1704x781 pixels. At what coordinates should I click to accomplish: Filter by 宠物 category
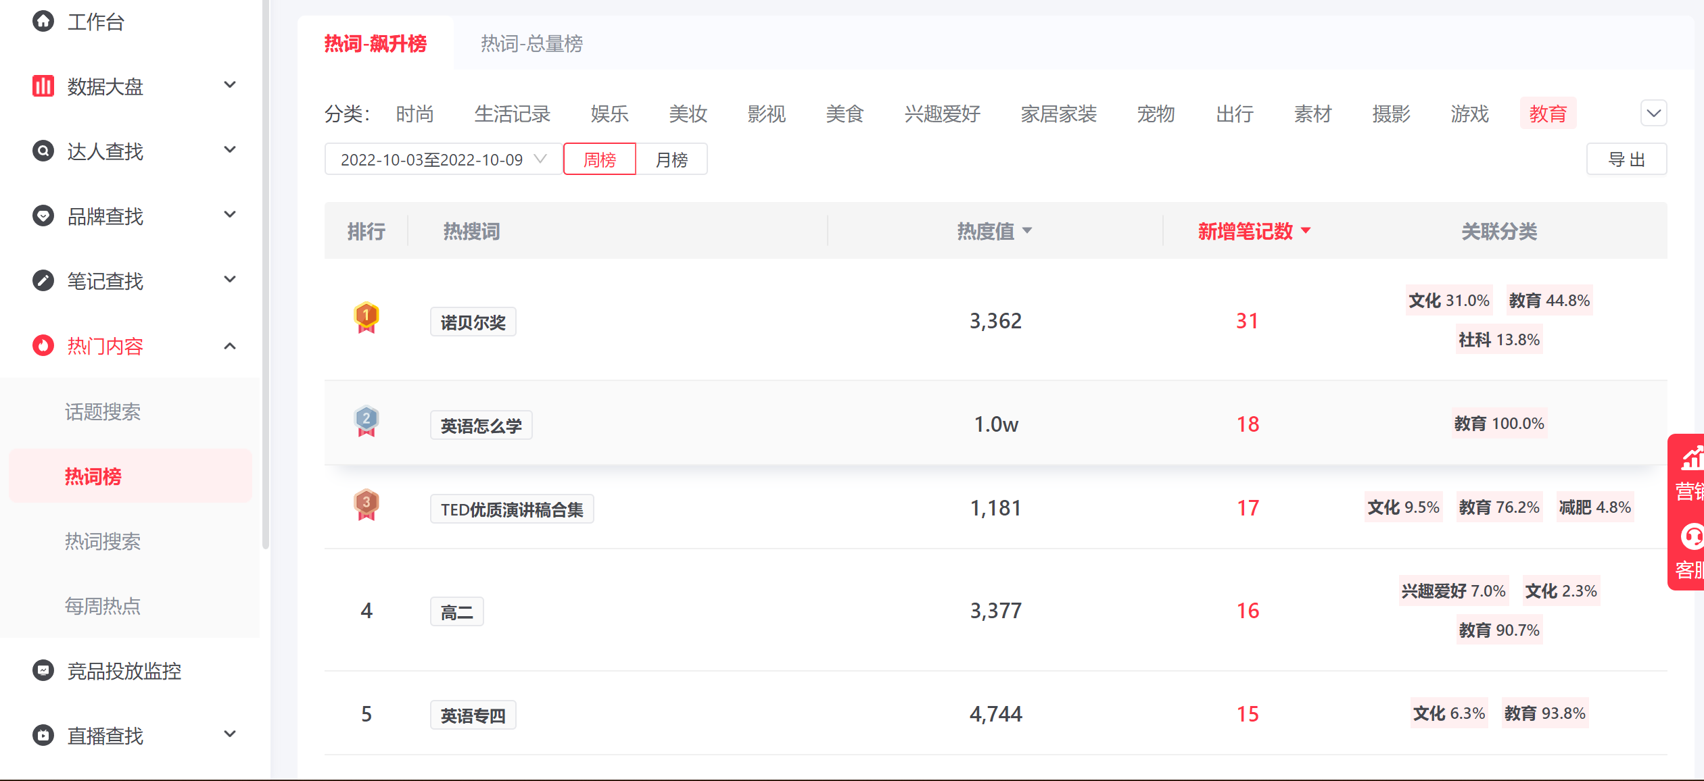1156,114
